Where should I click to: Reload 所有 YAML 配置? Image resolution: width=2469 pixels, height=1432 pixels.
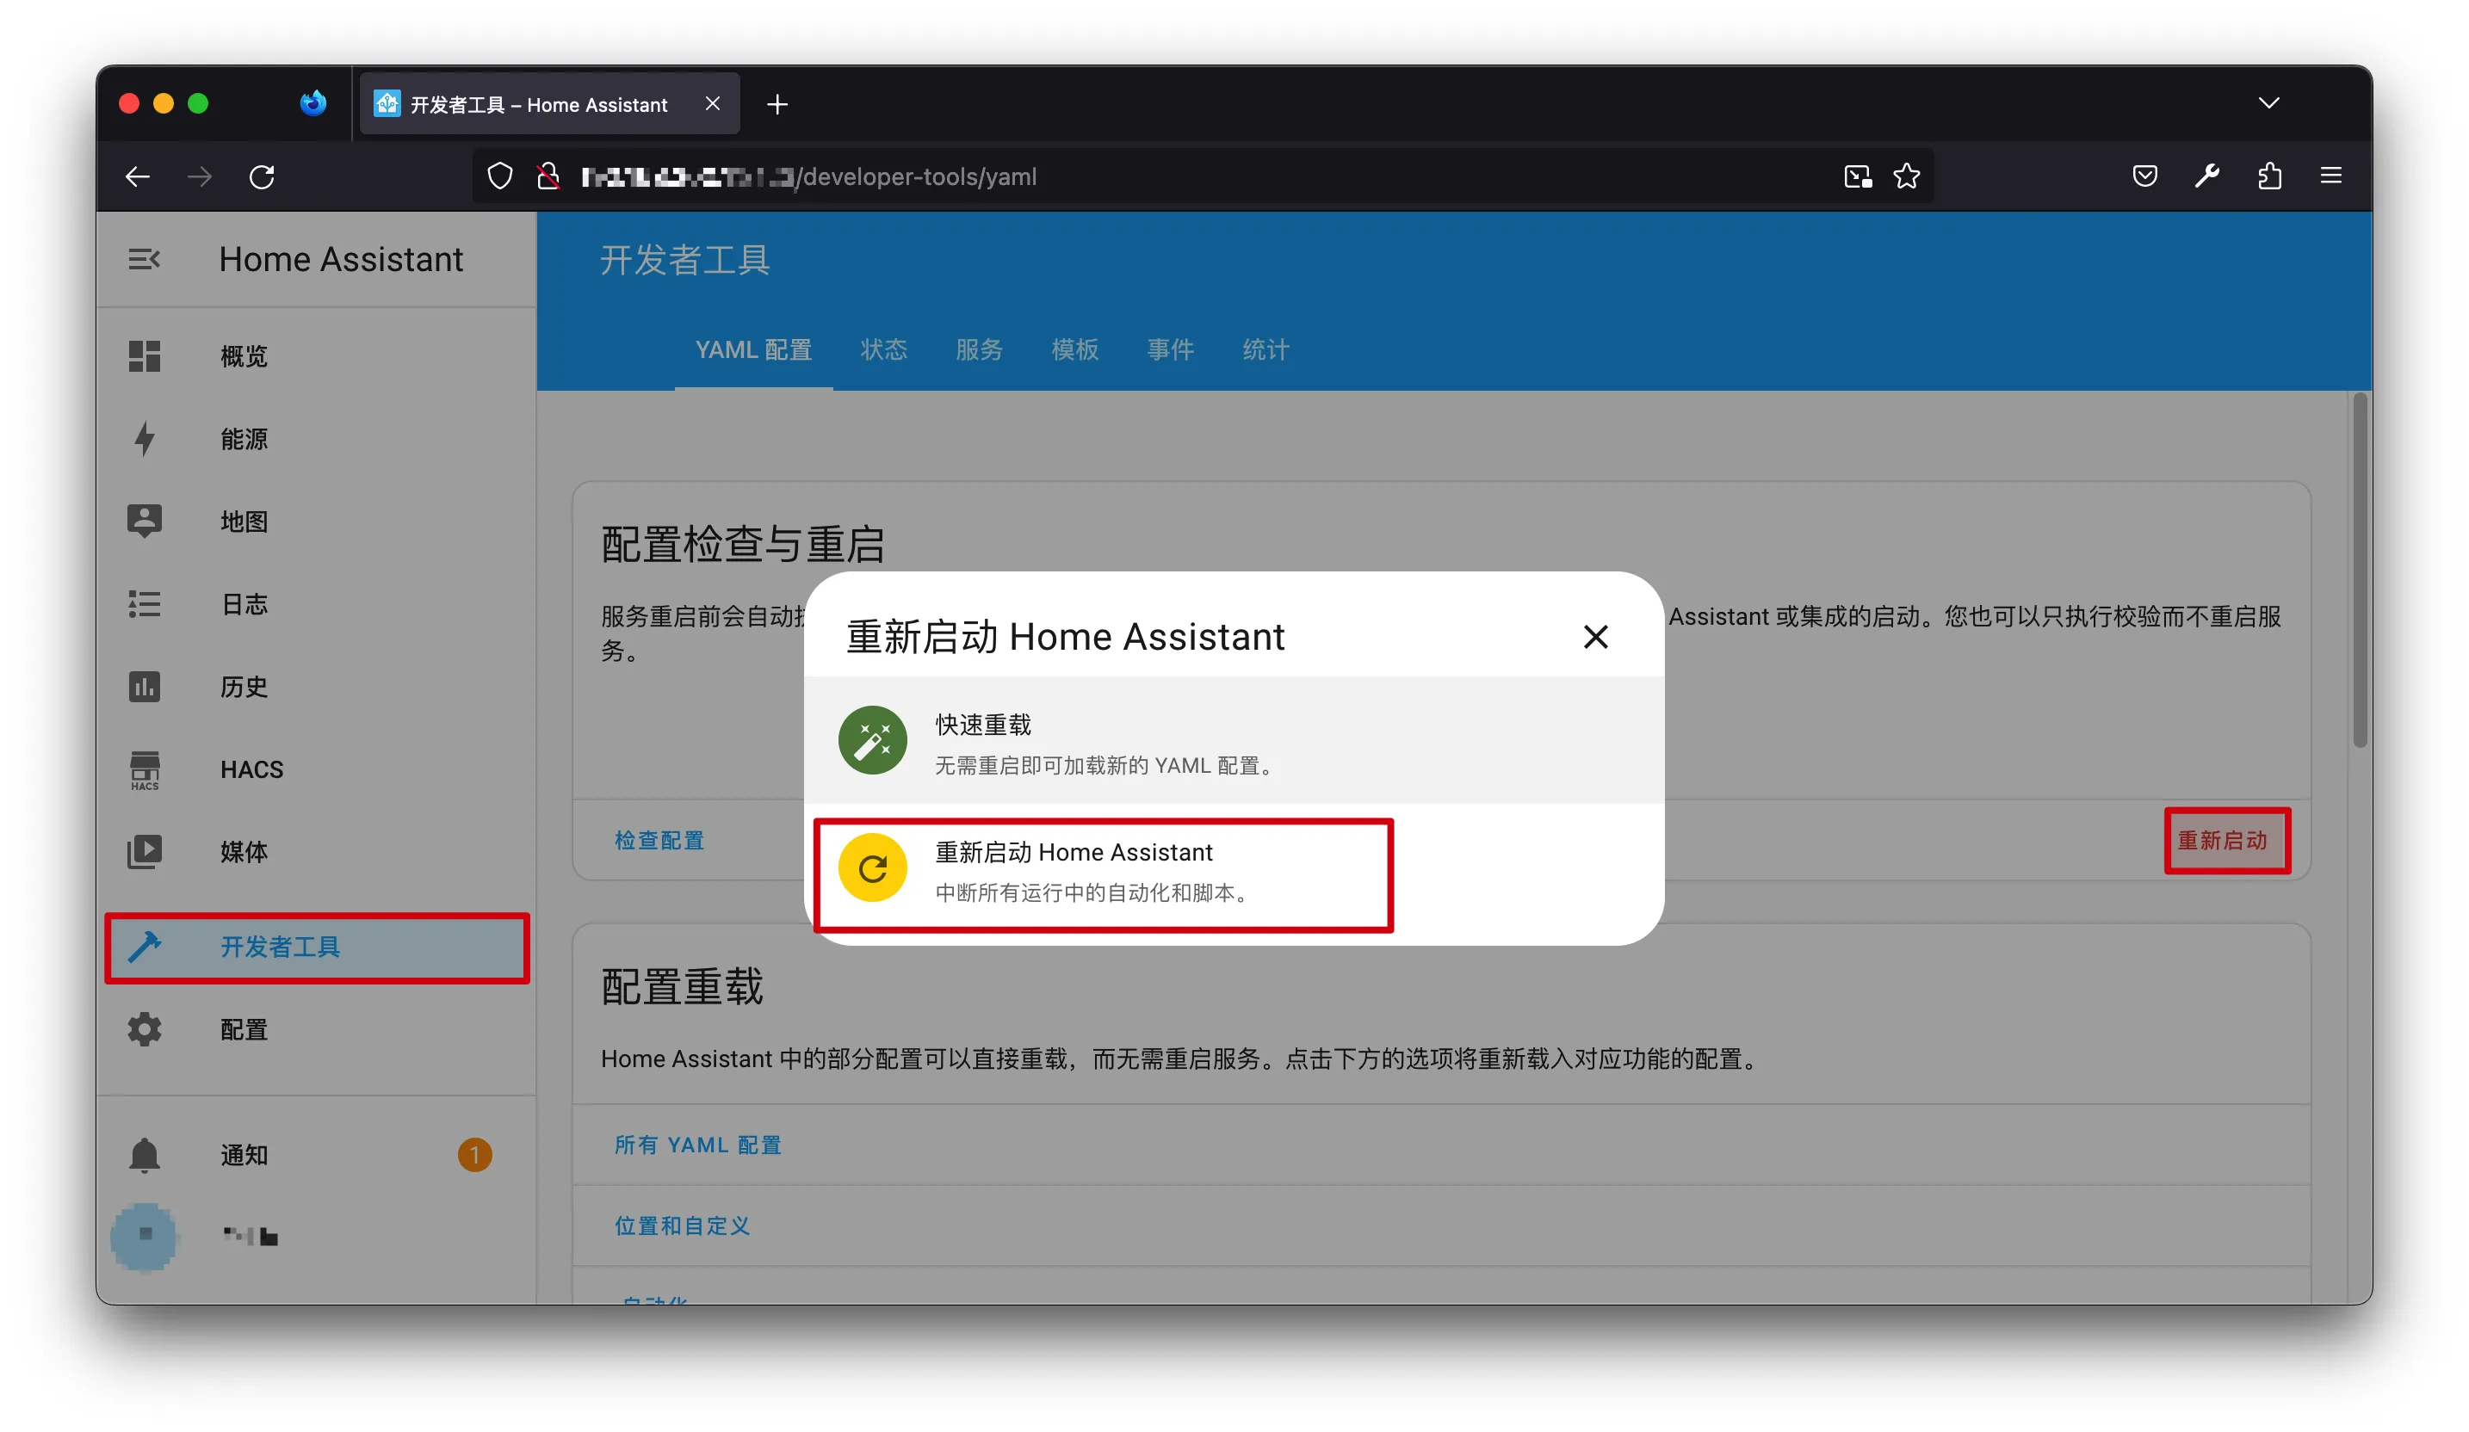click(x=697, y=1145)
